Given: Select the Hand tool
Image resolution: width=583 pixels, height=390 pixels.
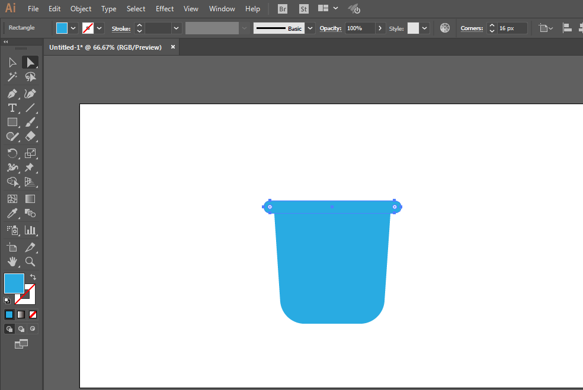Looking at the screenshot, I should click(x=12, y=262).
